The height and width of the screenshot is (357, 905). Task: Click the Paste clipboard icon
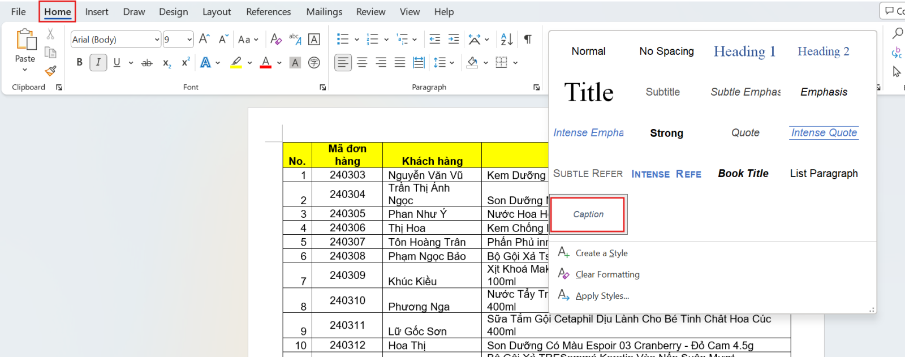pyautogui.click(x=26, y=40)
